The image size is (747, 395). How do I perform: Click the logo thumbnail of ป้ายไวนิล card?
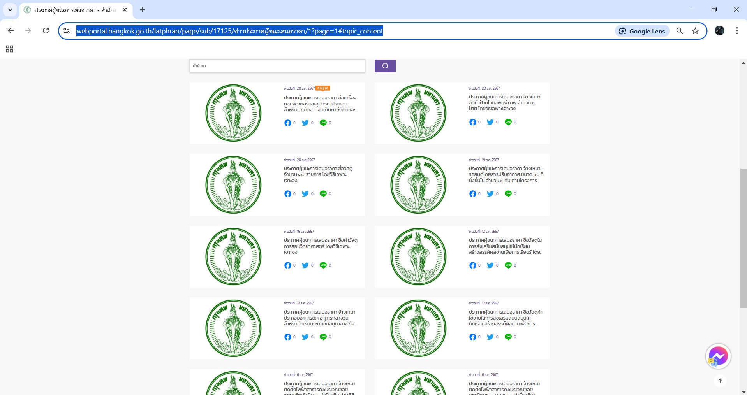(418, 113)
